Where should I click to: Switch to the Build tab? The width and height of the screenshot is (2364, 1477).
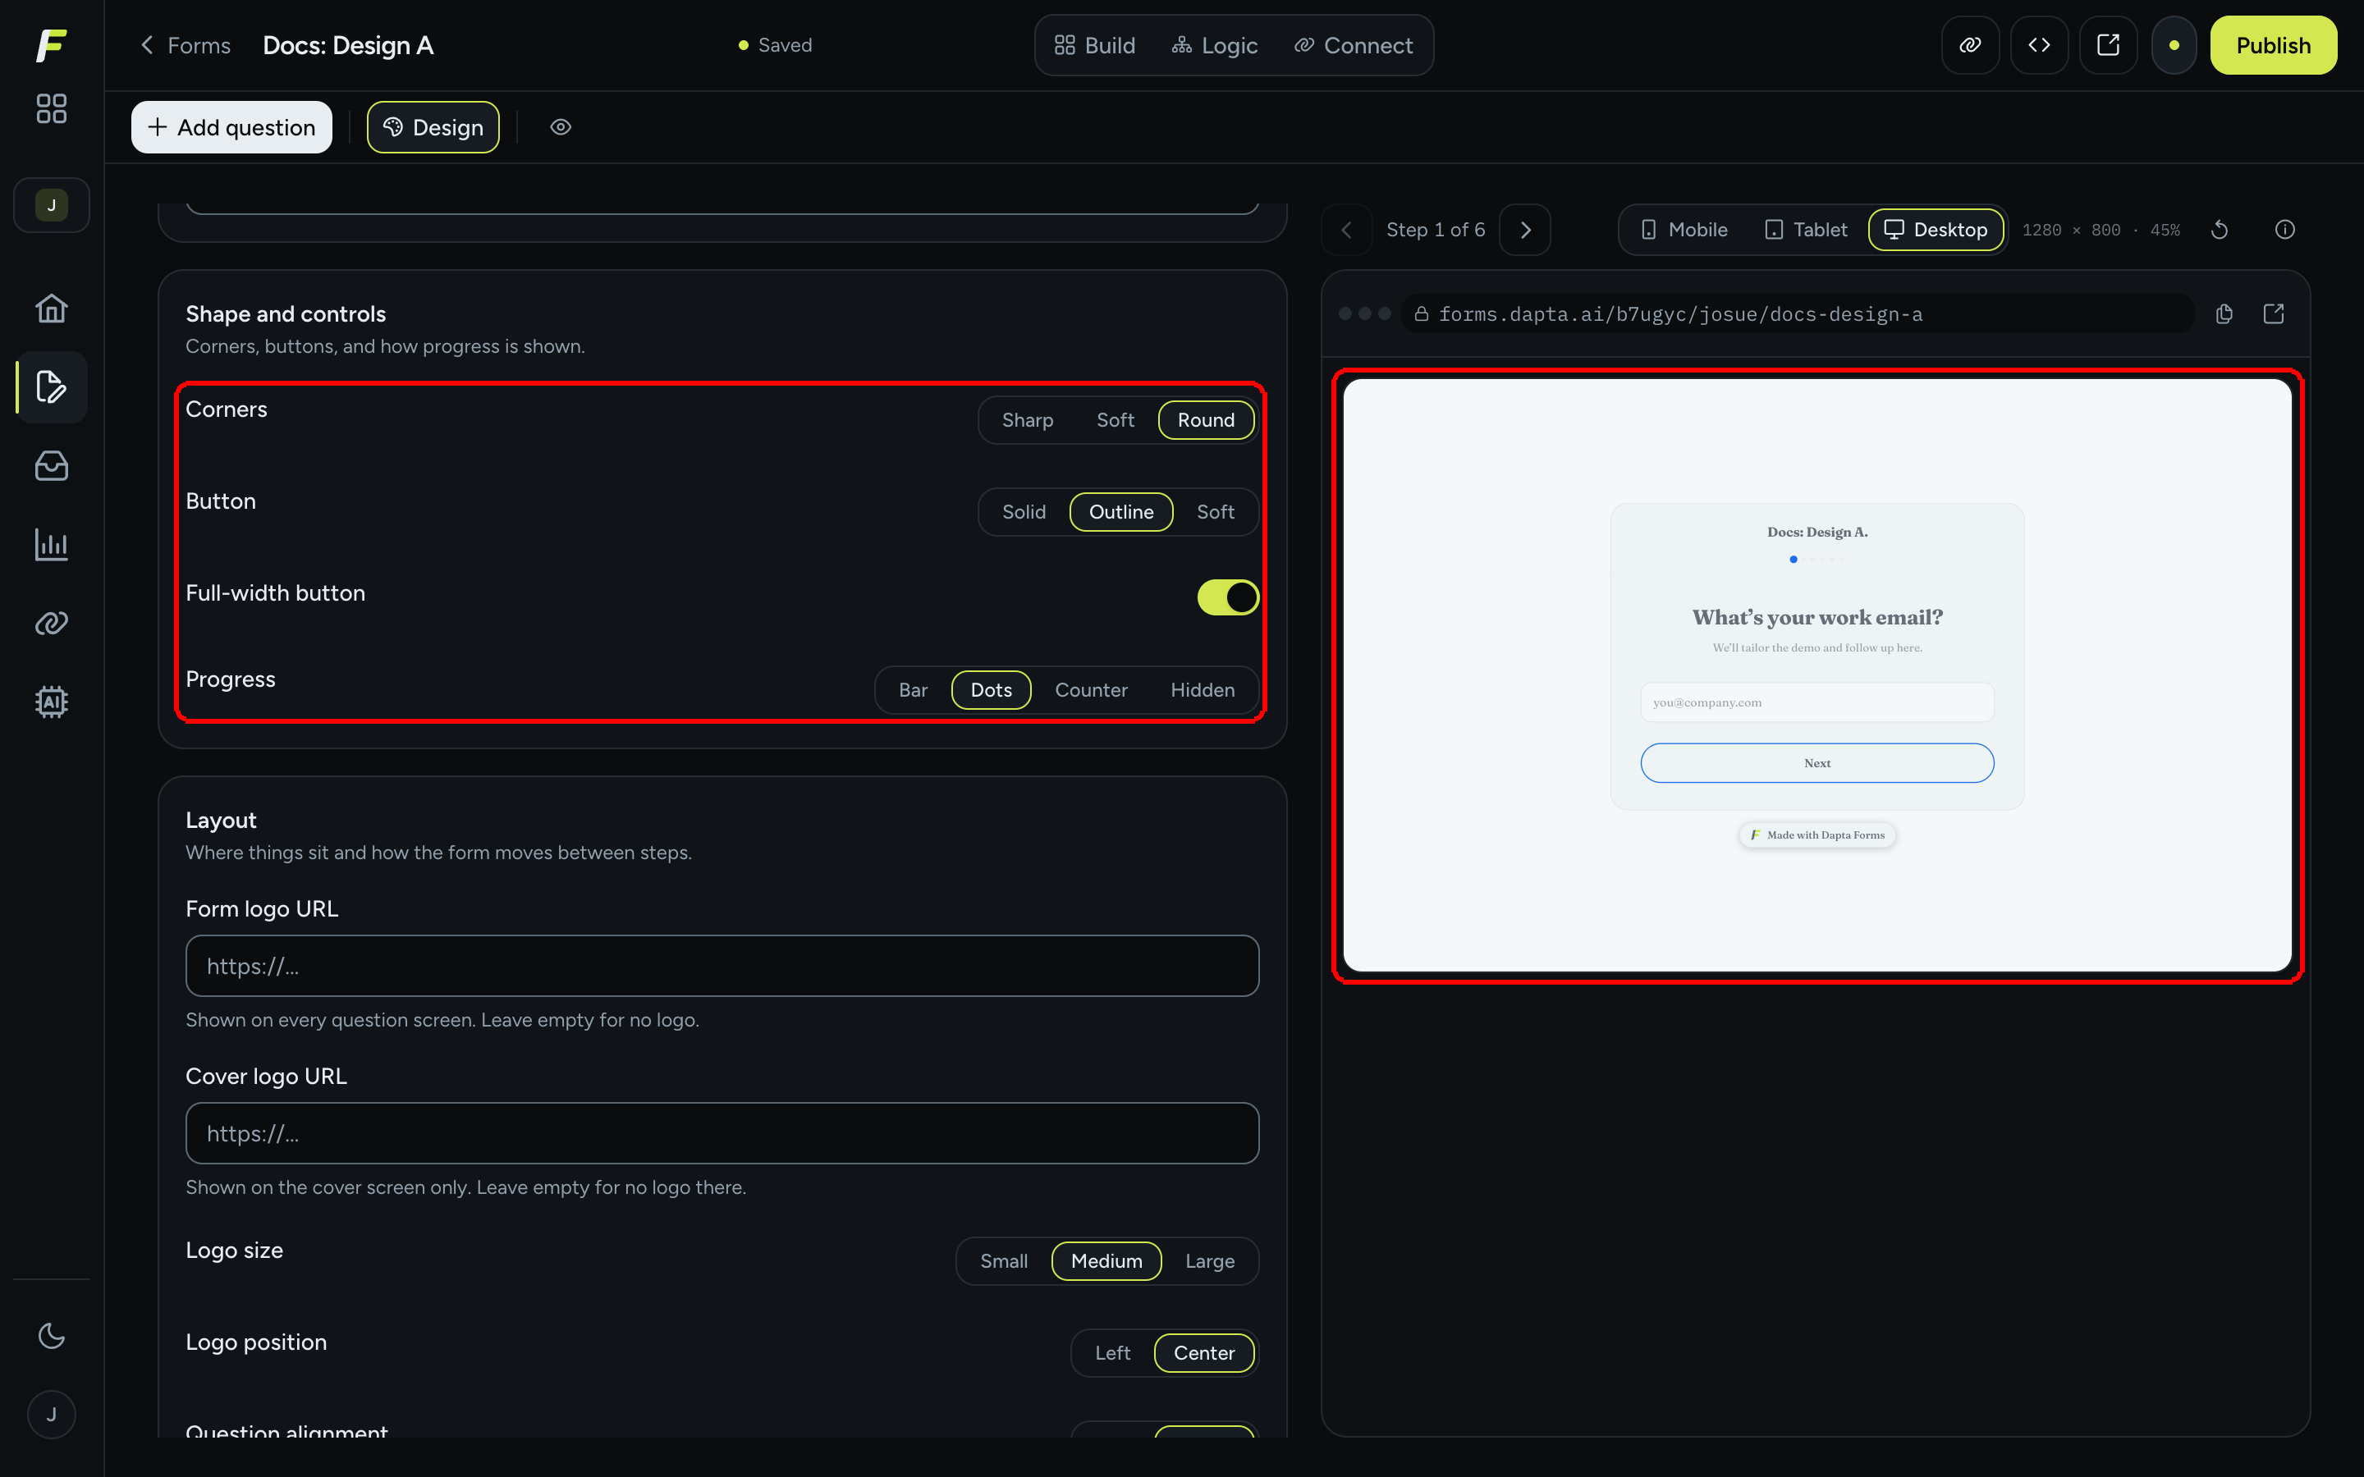1094,45
